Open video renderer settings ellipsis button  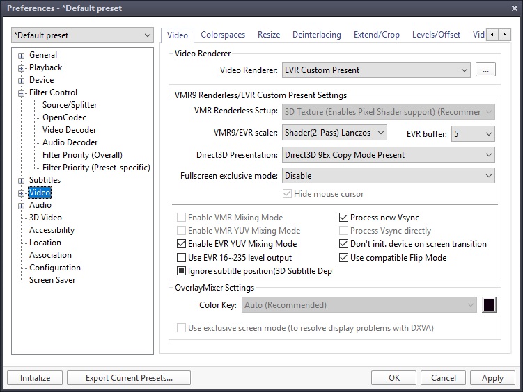tap(485, 70)
